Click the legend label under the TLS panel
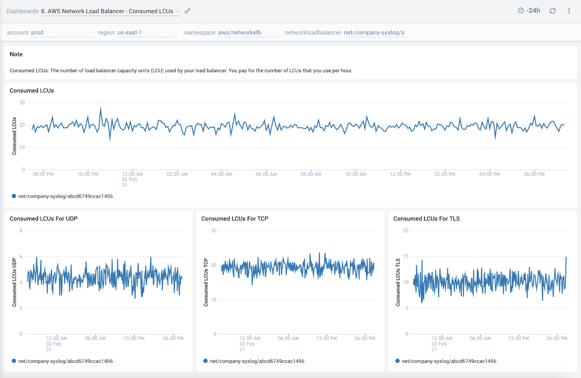The image size is (581, 378). [x=449, y=361]
